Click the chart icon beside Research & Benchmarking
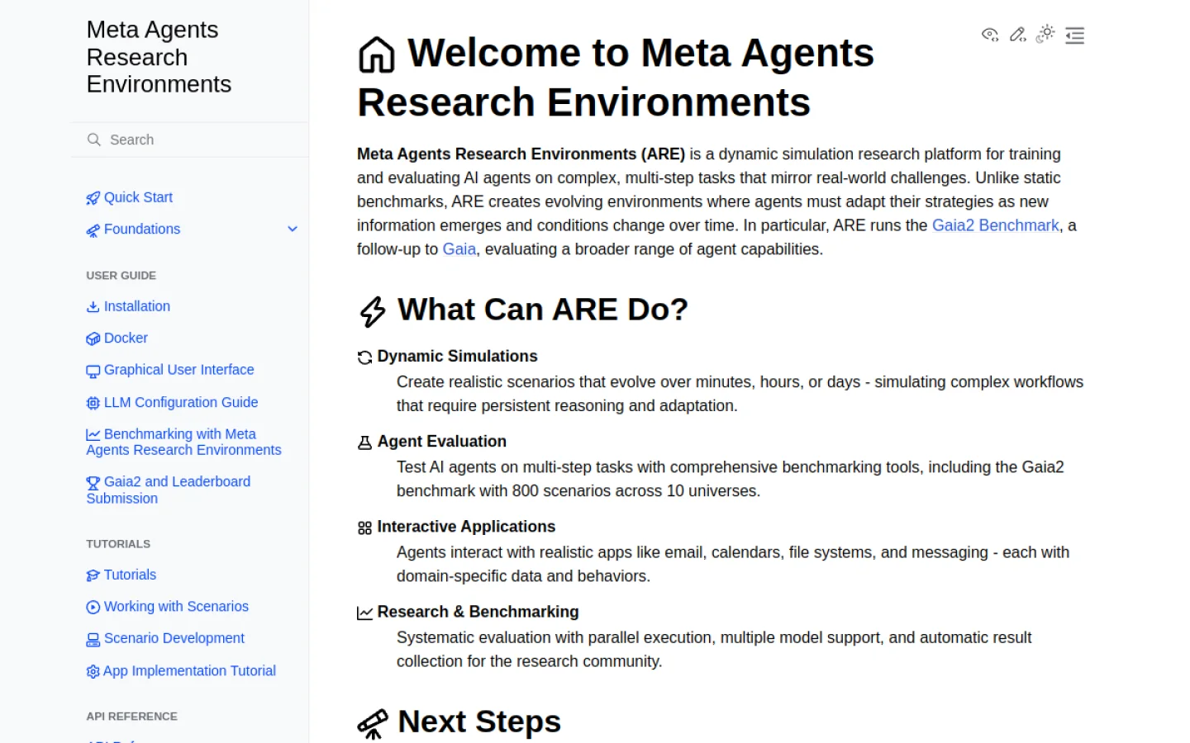 (x=364, y=613)
